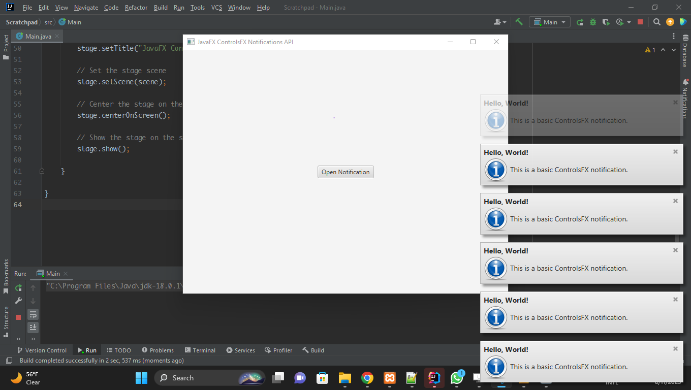Open Version Control tool window
The width and height of the screenshot is (691, 390).
42,350
